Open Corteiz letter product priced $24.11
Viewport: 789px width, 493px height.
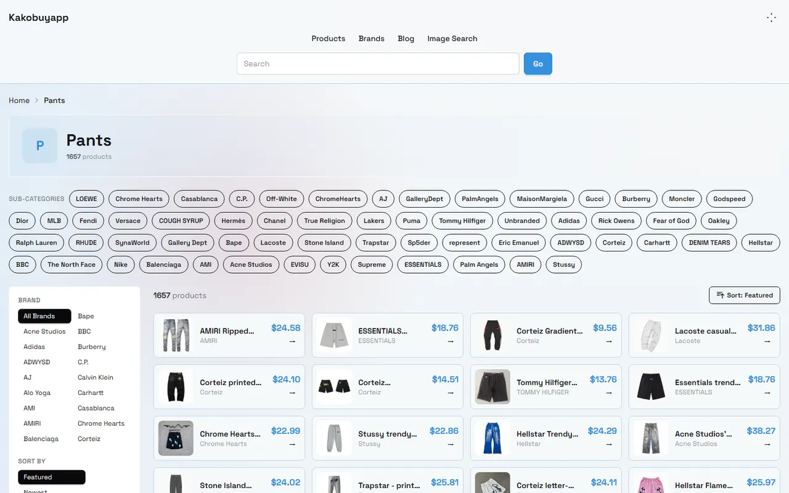[x=546, y=481]
